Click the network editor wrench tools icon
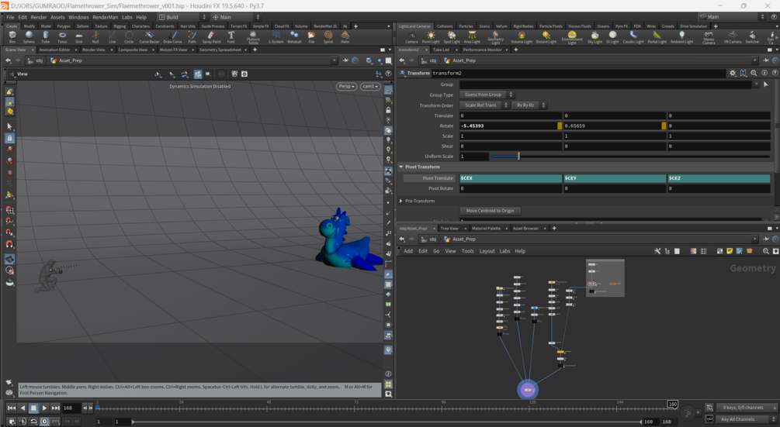 [x=657, y=251]
